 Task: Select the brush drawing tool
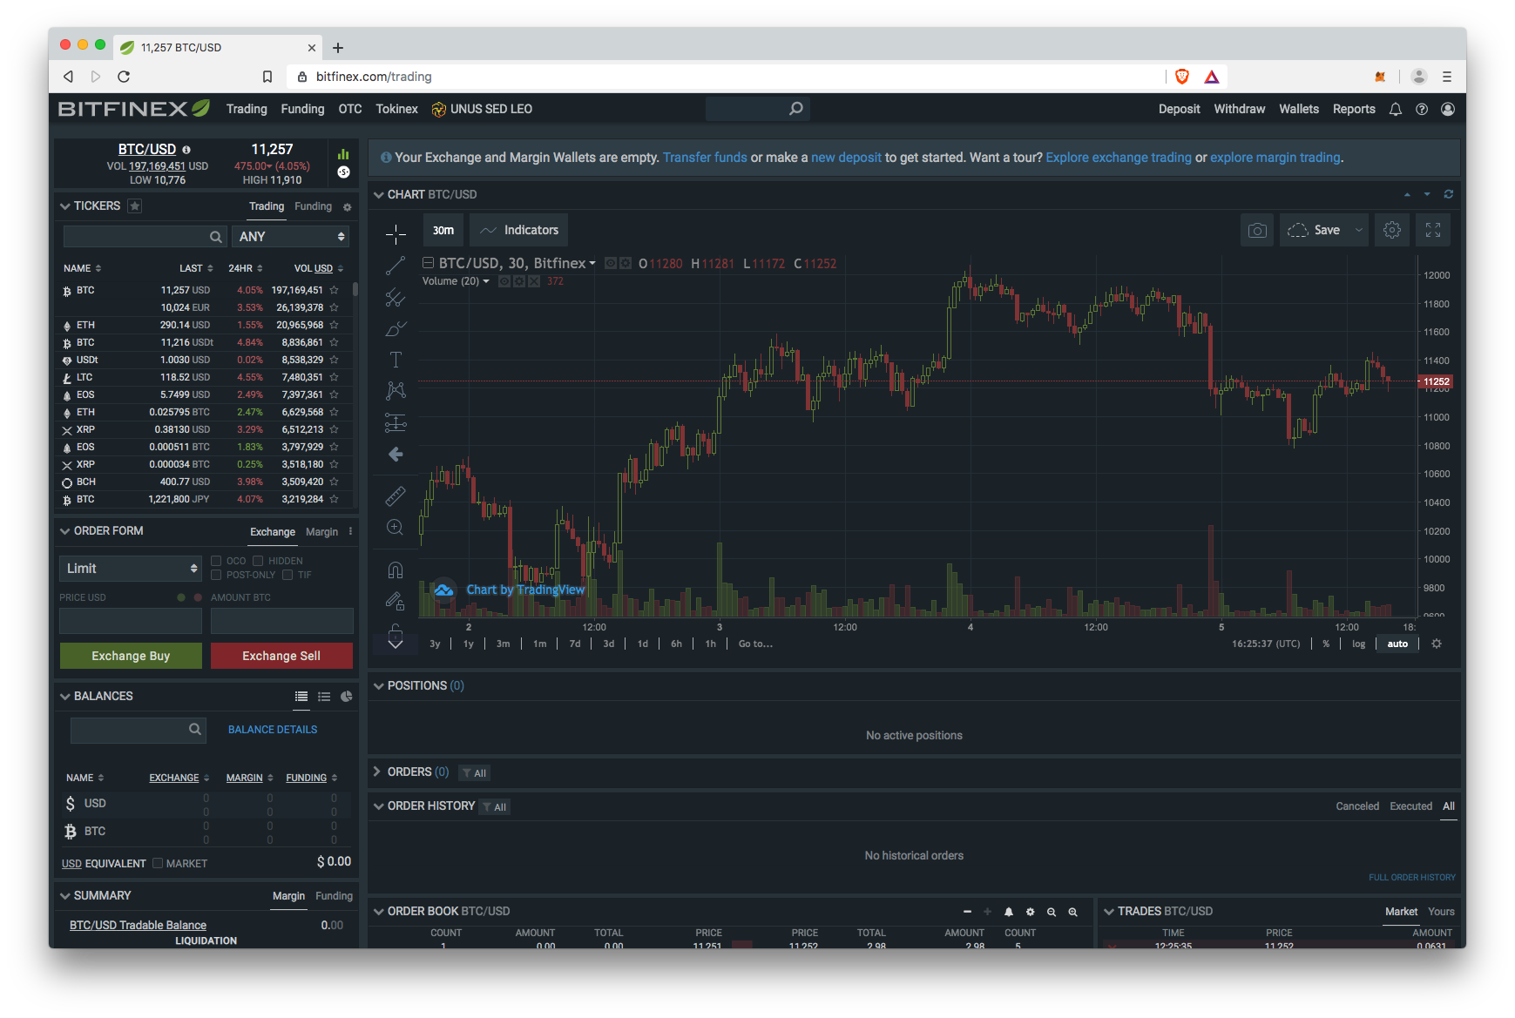click(396, 329)
